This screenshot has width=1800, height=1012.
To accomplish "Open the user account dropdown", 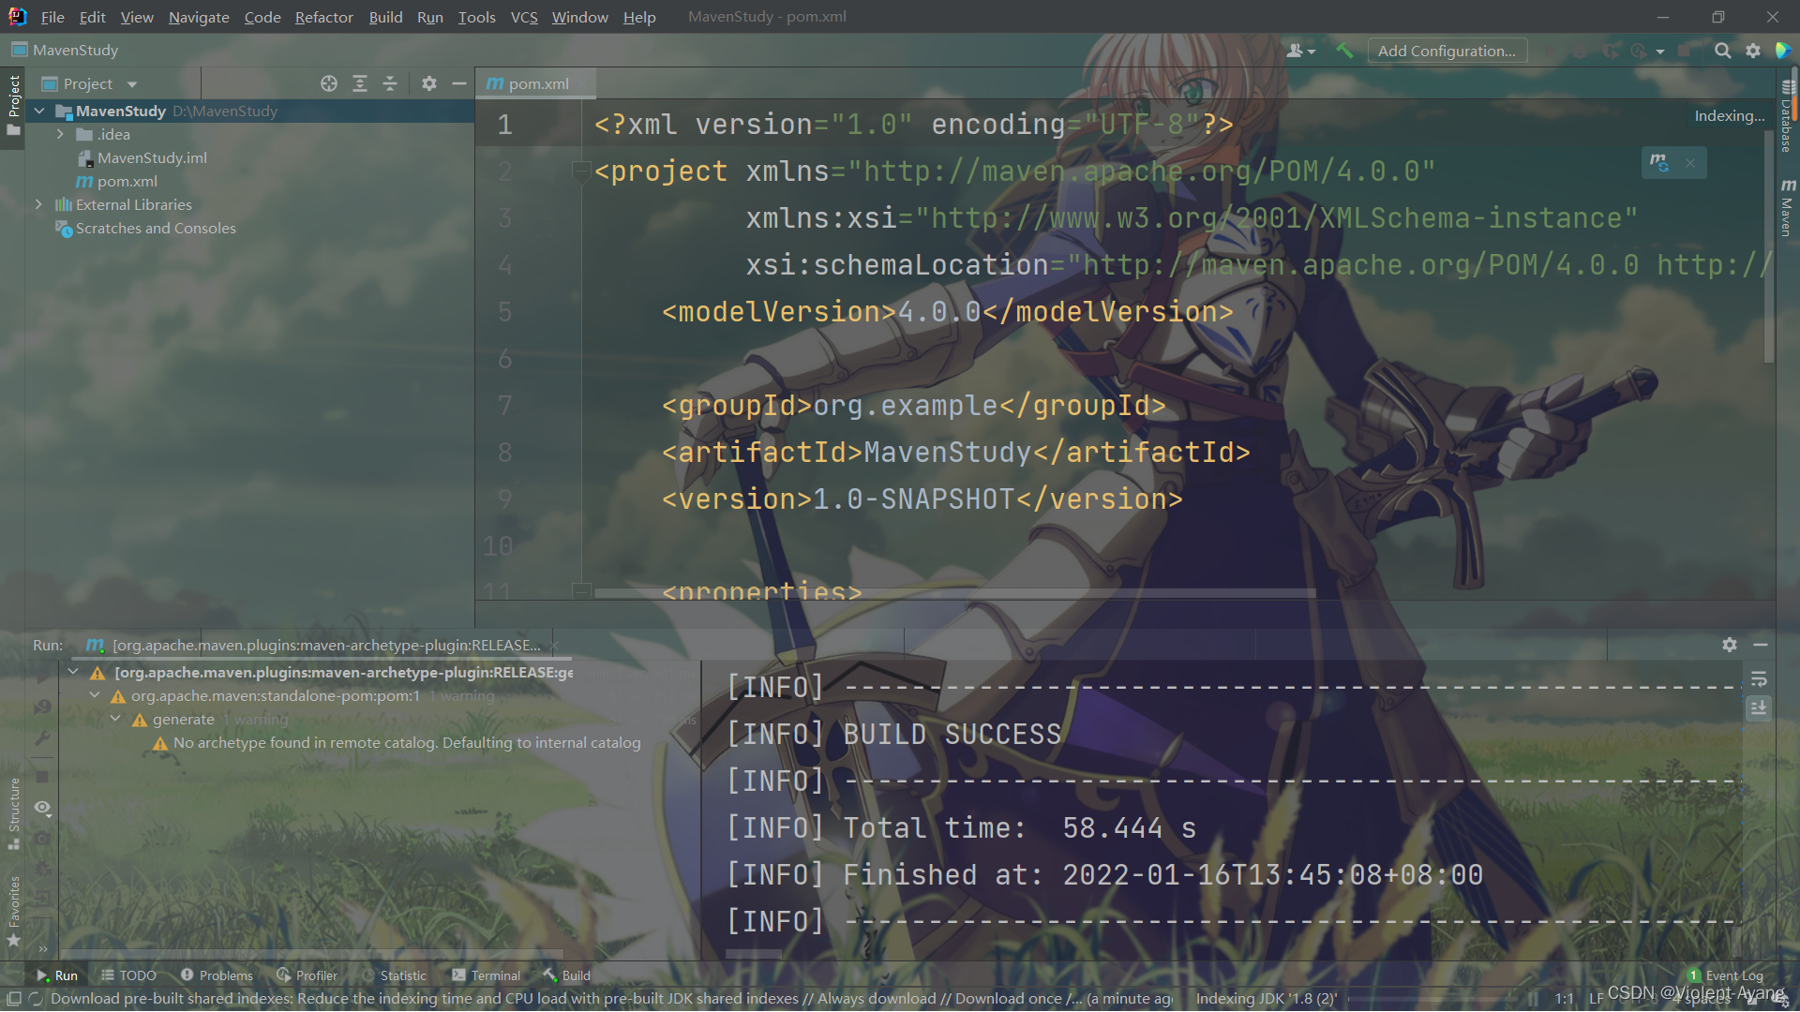I will (x=1301, y=51).
